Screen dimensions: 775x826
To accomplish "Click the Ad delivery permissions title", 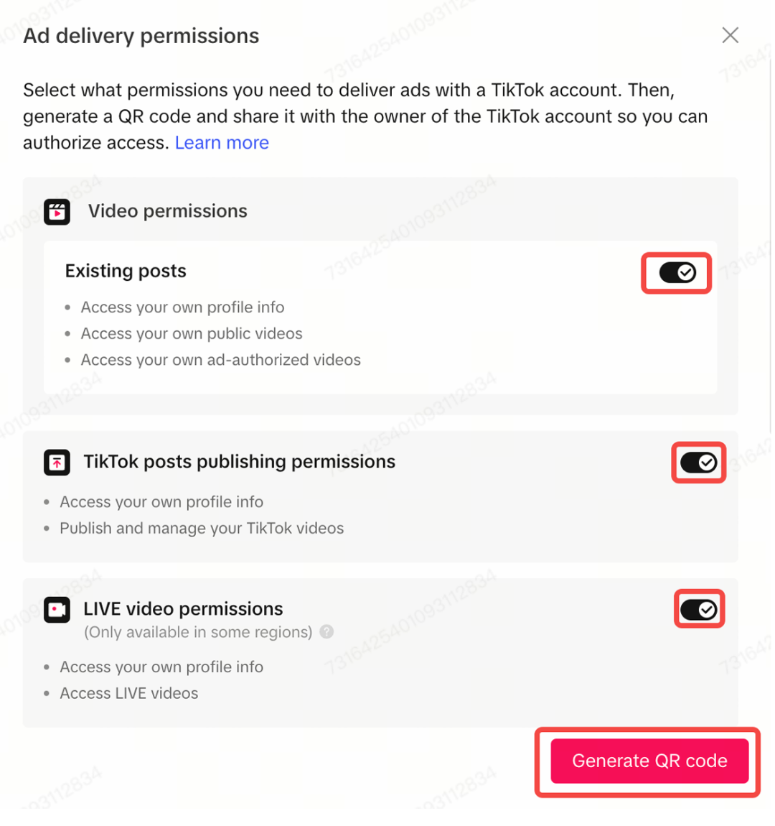I will pos(141,37).
